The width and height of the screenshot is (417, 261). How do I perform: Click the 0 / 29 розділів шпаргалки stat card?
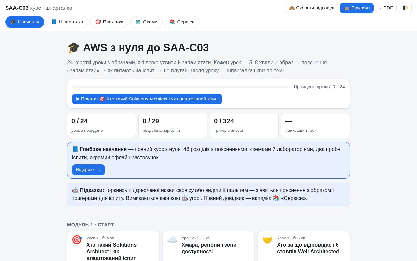(x=173, y=125)
